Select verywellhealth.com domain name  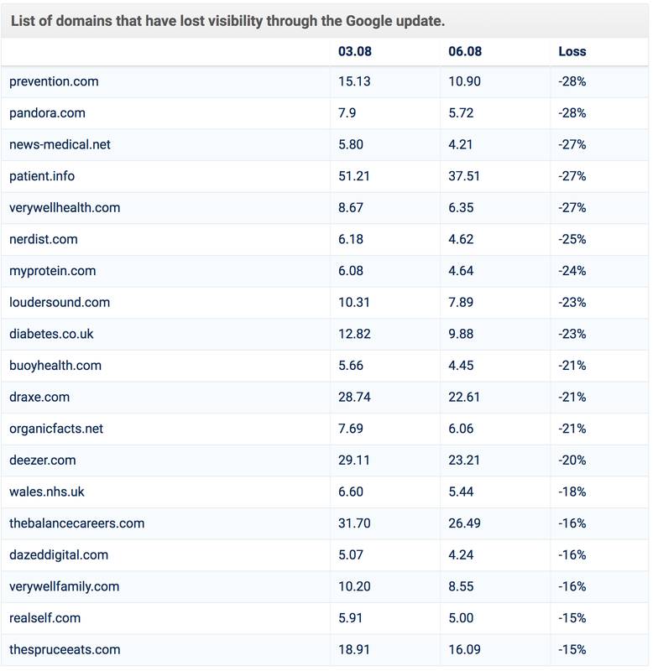(65, 208)
